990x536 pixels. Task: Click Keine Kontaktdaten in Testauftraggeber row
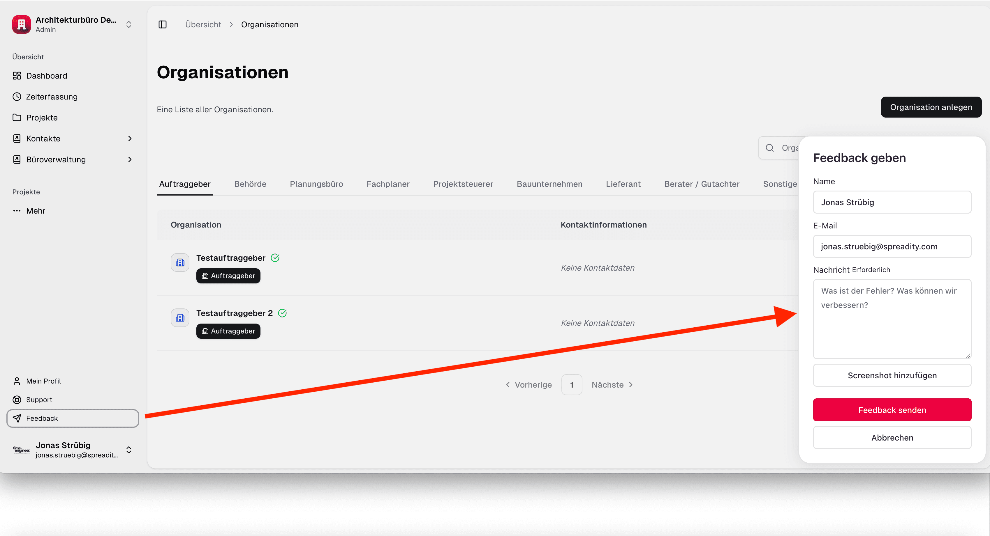click(x=598, y=268)
